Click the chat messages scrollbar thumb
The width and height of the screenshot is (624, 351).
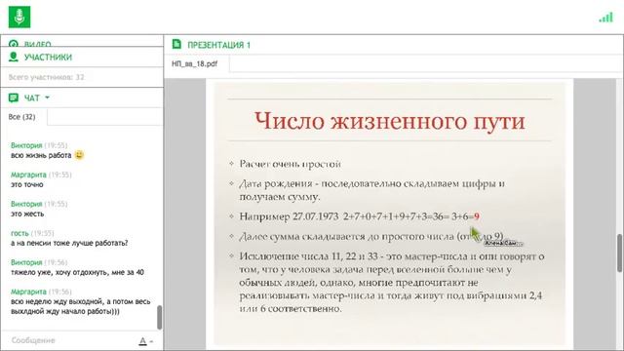tap(159, 318)
